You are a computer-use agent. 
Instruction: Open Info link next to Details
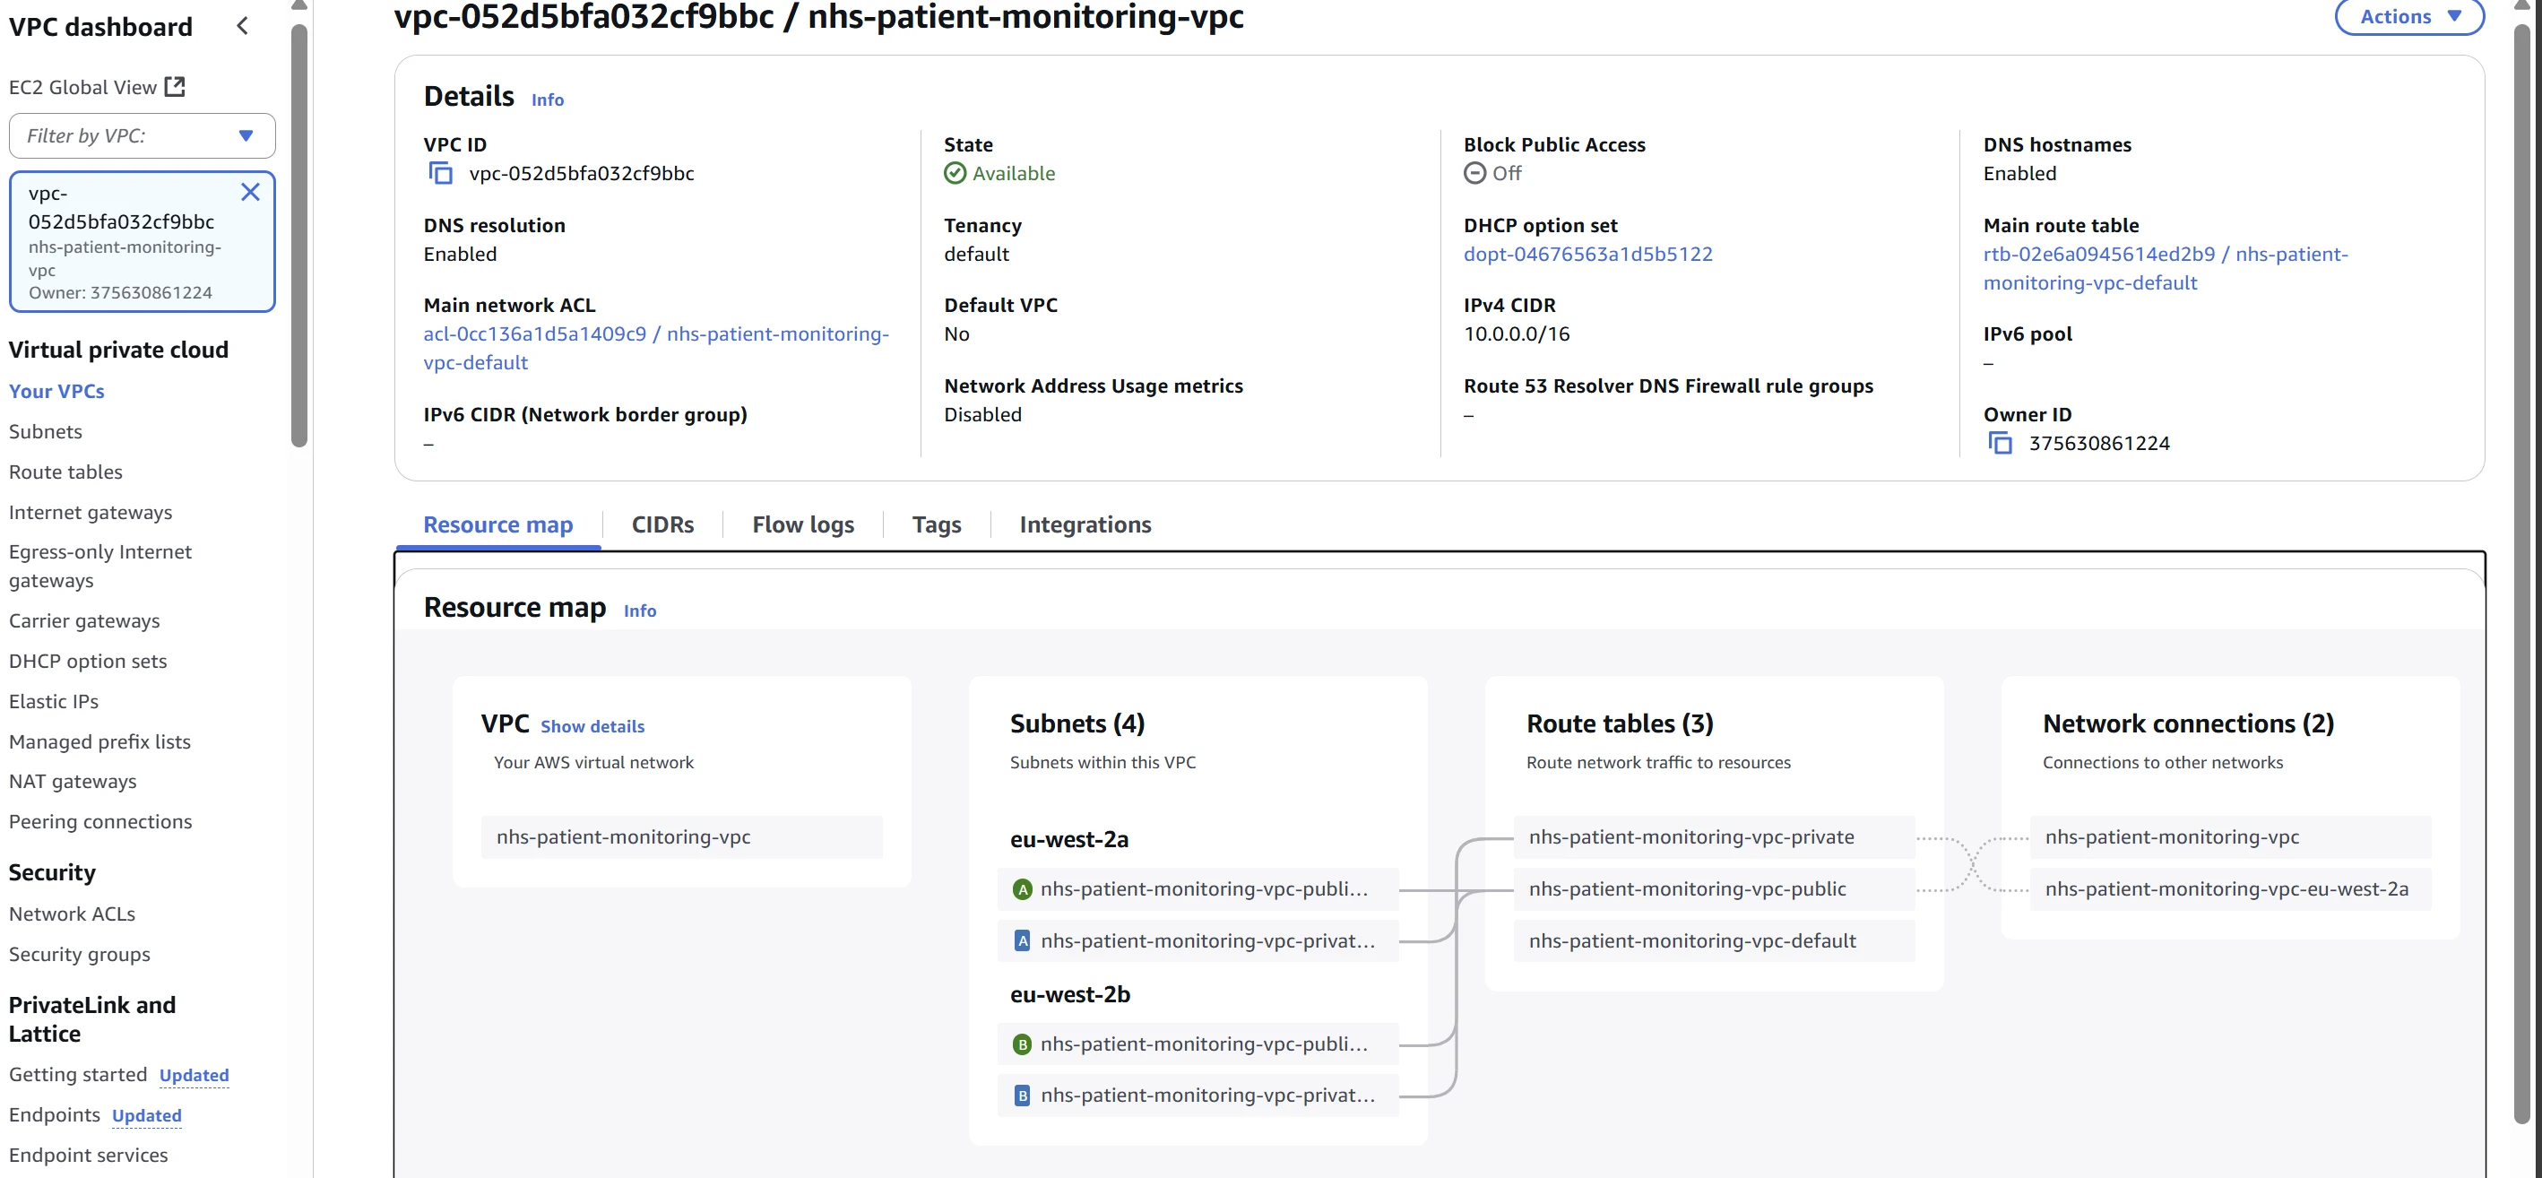[548, 100]
